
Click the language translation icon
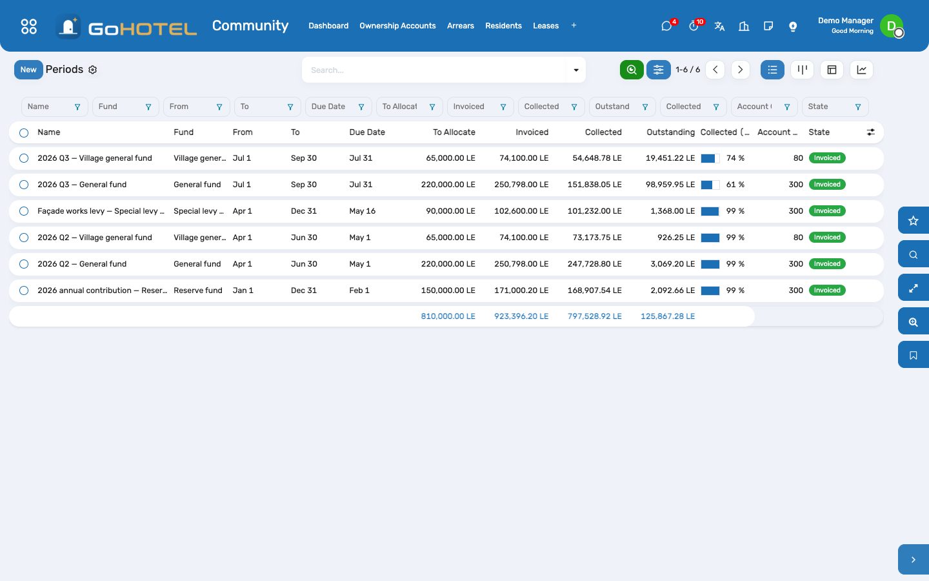coord(719,26)
